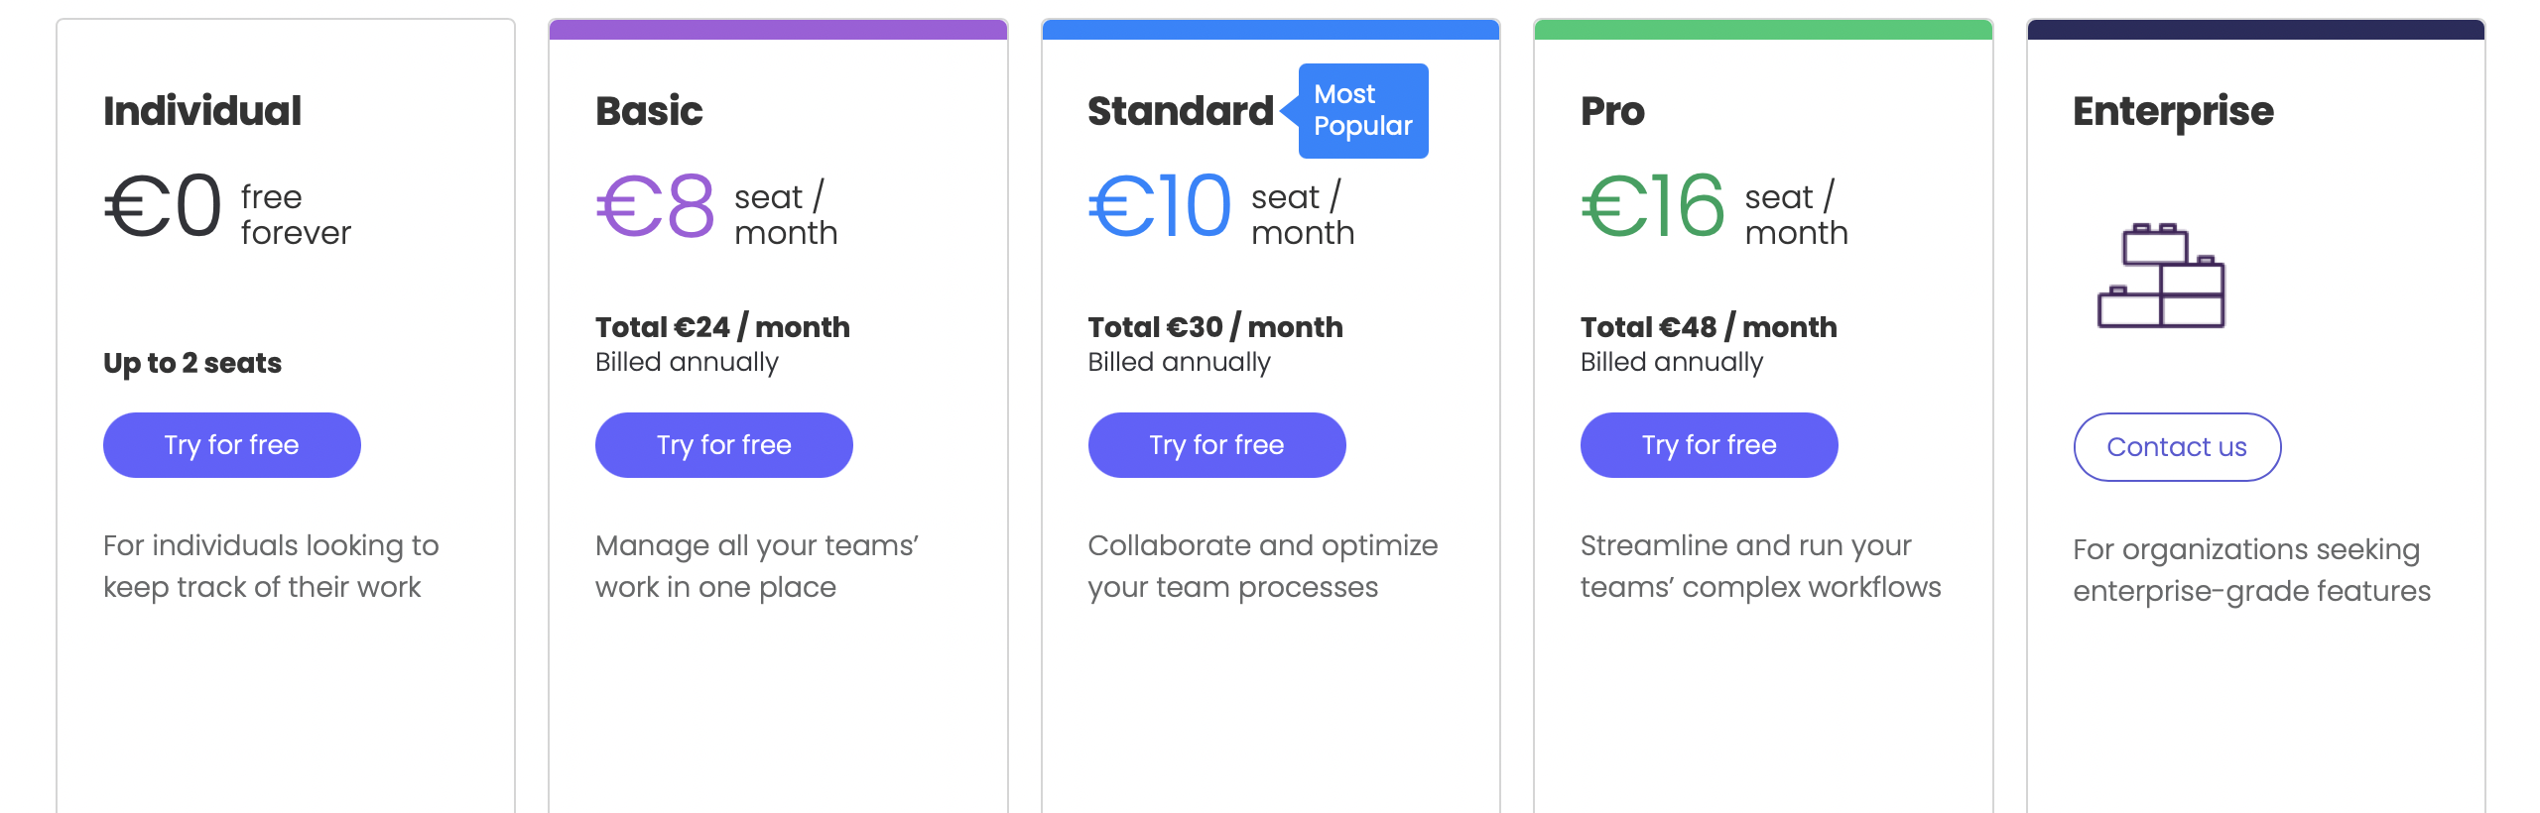Viewport: 2540px width, 813px height.
Task: Click the green bar atop Pro card
Action: point(1763,29)
